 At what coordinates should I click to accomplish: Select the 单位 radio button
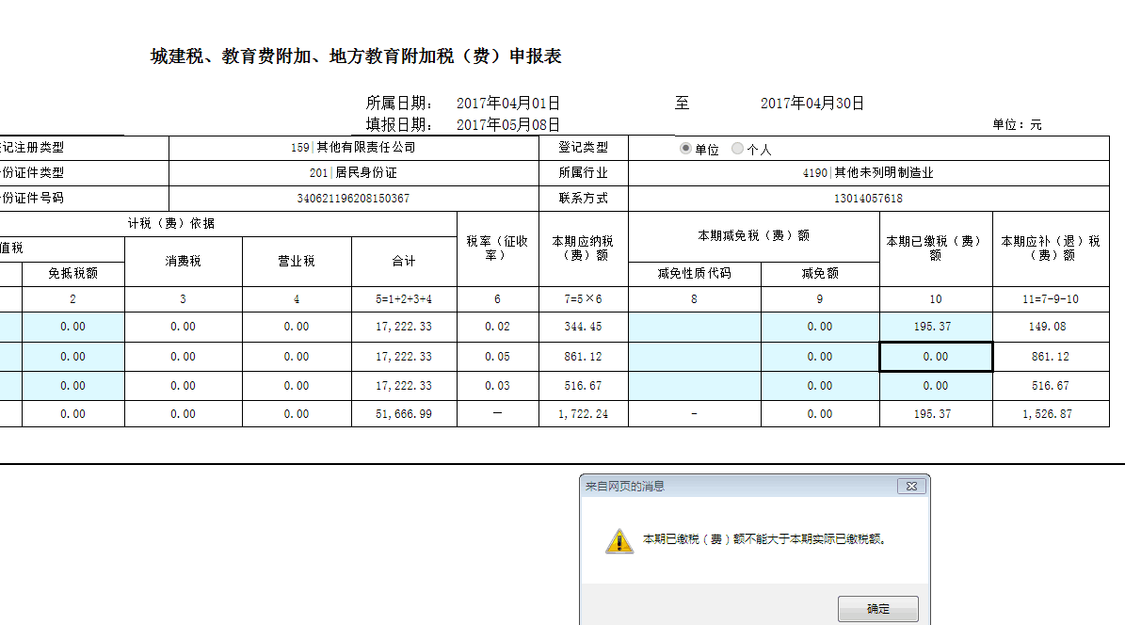coord(685,149)
